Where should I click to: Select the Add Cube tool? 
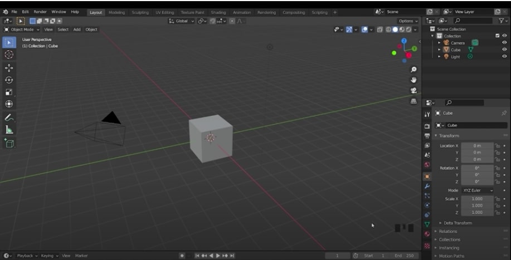point(9,143)
